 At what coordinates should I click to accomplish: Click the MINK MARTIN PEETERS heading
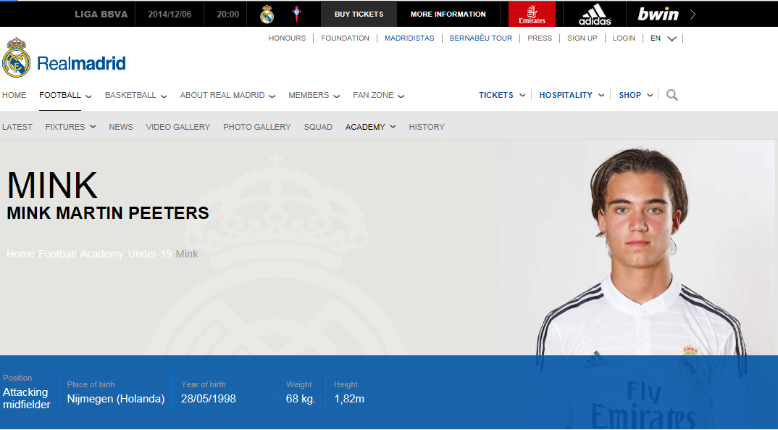point(108,213)
